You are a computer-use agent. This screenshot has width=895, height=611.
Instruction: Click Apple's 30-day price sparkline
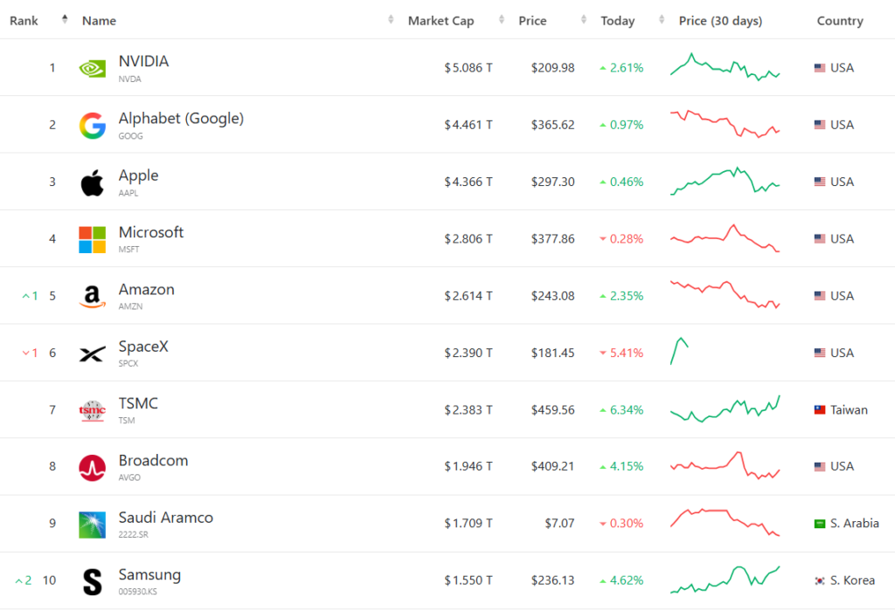pyautogui.click(x=725, y=182)
